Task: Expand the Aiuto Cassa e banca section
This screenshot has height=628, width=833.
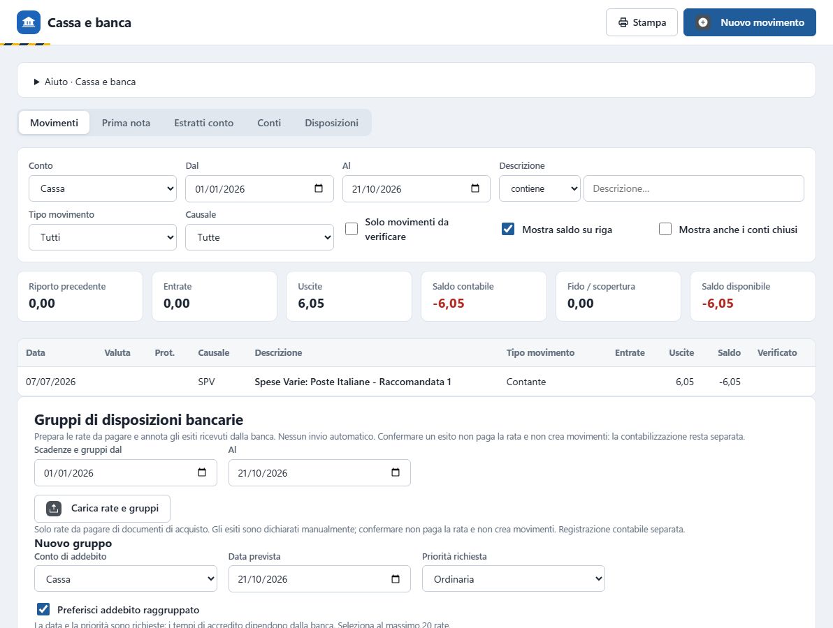Action: [x=85, y=82]
